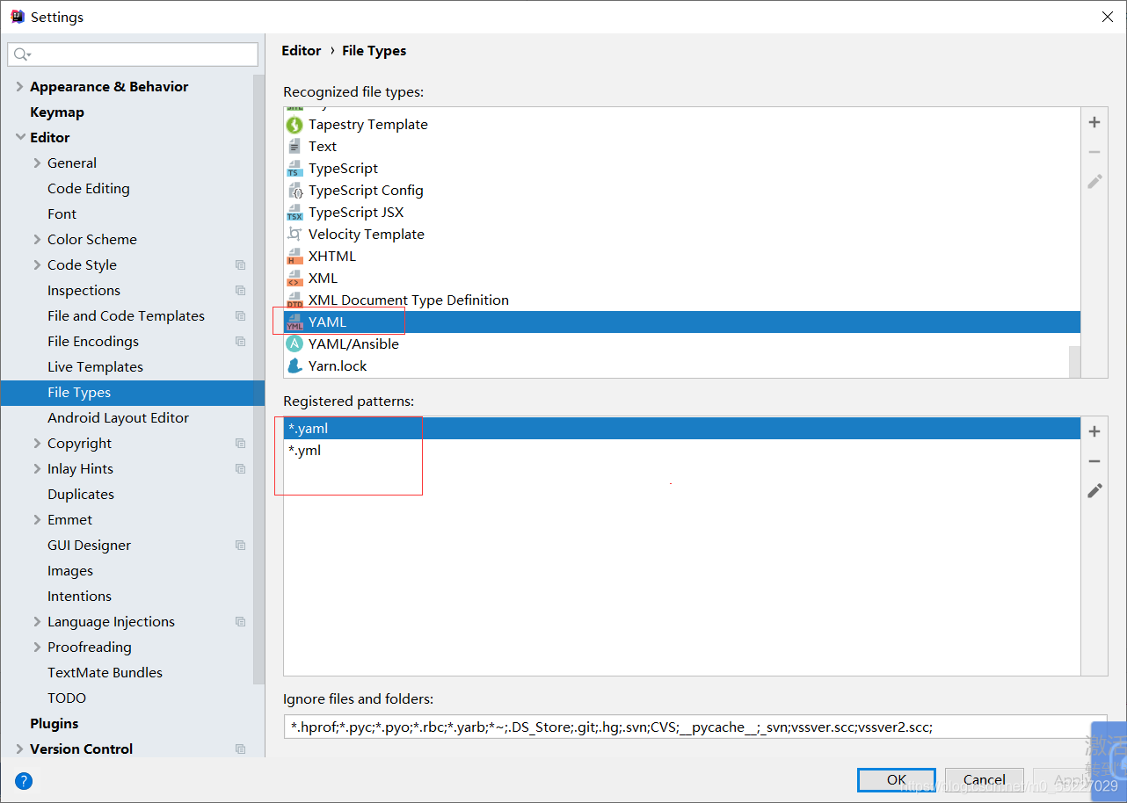Click the Velocity Template file icon
Image resolution: width=1127 pixels, height=803 pixels.
pyautogui.click(x=294, y=235)
